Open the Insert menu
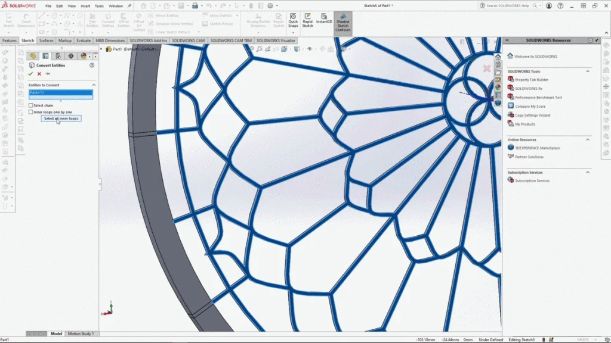The height and width of the screenshot is (343, 611). (x=85, y=6)
